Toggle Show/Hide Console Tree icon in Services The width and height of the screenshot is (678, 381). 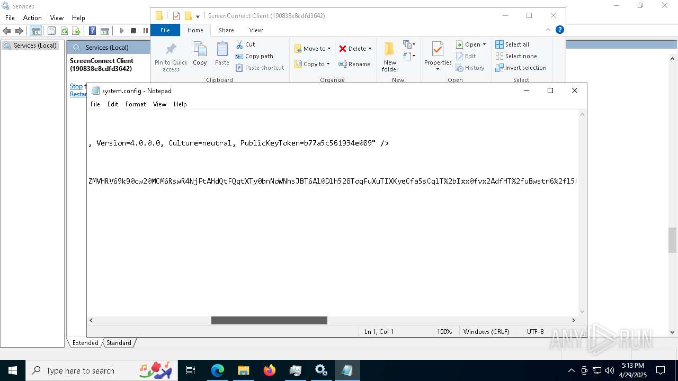(x=36, y=31)
